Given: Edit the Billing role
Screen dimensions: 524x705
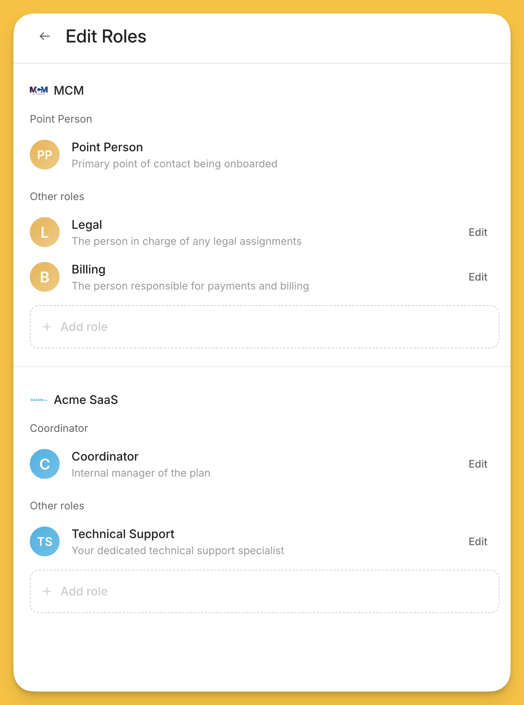Looking at the screenshot, I should pos(477,277).
